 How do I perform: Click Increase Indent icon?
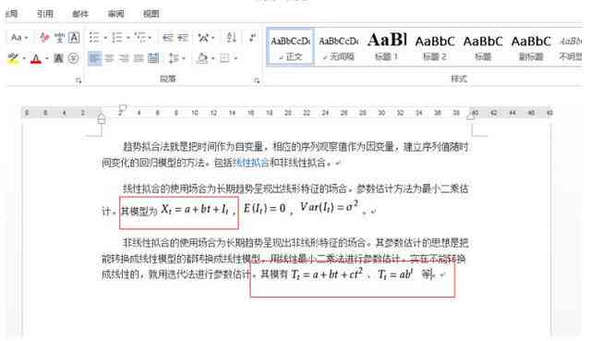point(183,37)
